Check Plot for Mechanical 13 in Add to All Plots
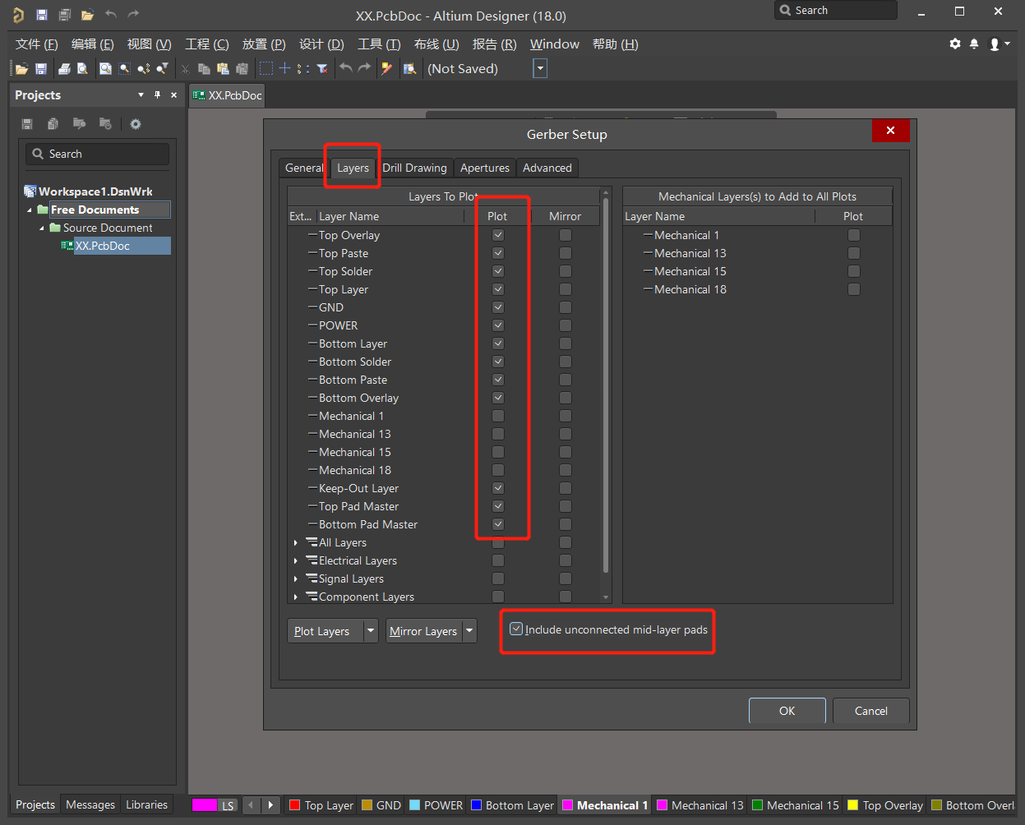Image resolution: width=1025 pixels, height=825 pixels. click(x=854, y=253)
